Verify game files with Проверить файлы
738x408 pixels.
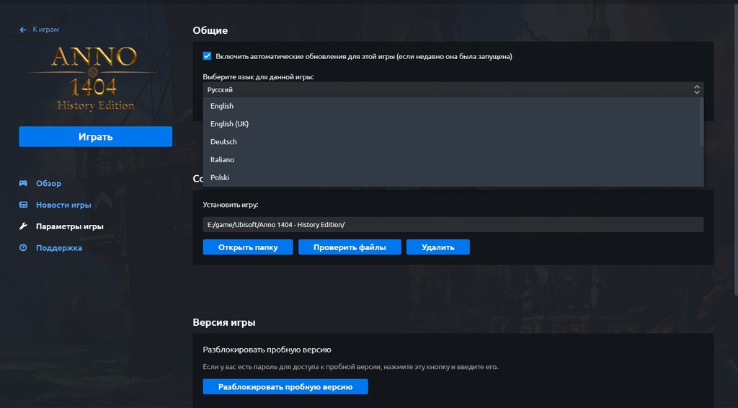(350, 247)
